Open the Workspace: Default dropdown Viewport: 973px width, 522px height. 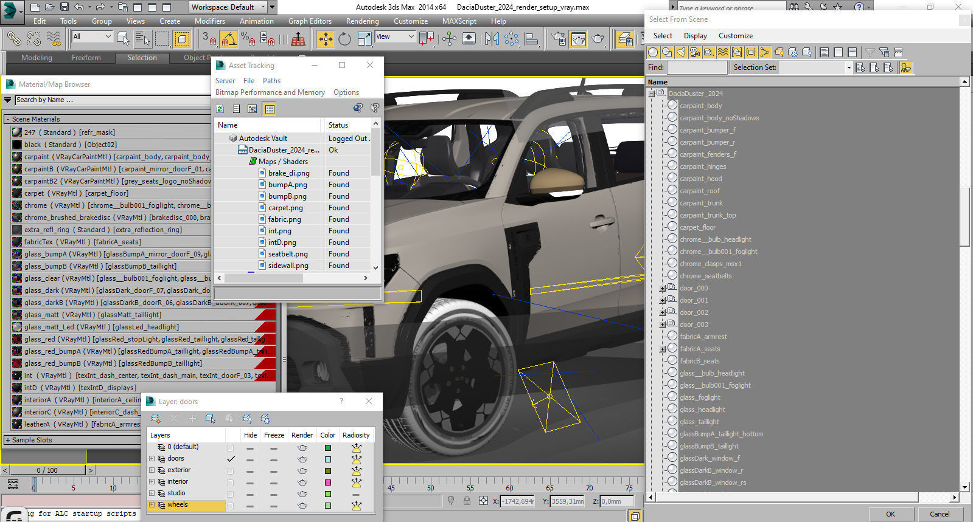coord(228,7)
